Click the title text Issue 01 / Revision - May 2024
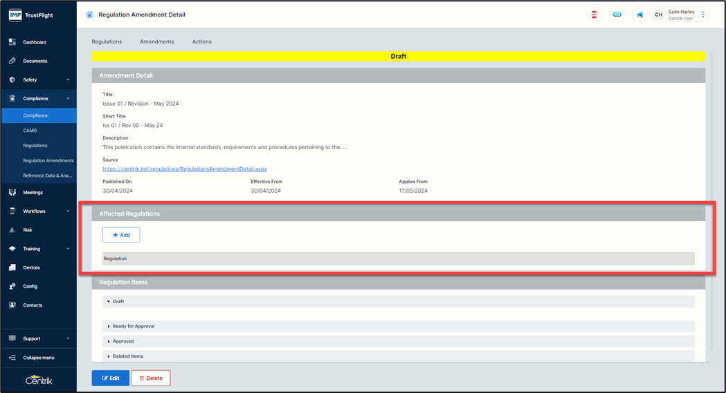 140,104
